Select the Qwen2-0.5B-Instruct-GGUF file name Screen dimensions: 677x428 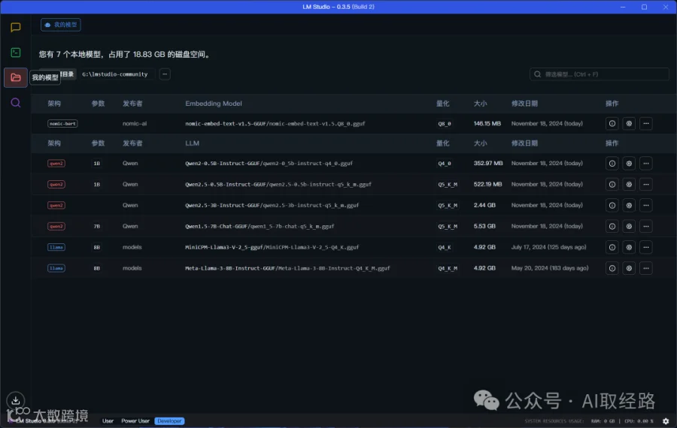click(x=269, y=164)
